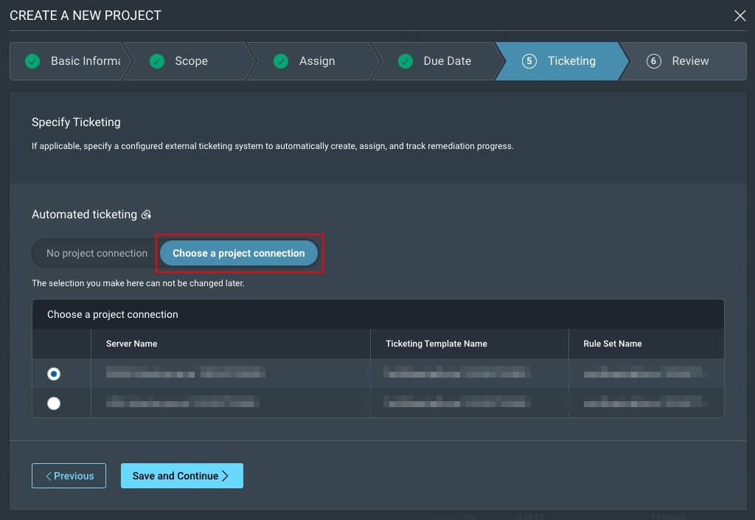755x520 pixels.
Task: Toggle to Choose a project connection
Action: click(239, 253)
